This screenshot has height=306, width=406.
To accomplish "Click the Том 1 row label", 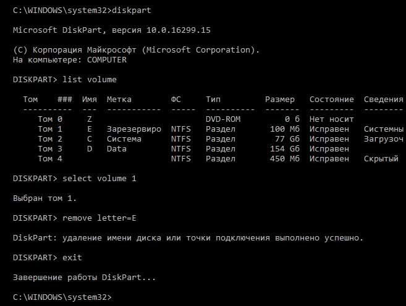I will pyautogui.click(x=50, y=129).
